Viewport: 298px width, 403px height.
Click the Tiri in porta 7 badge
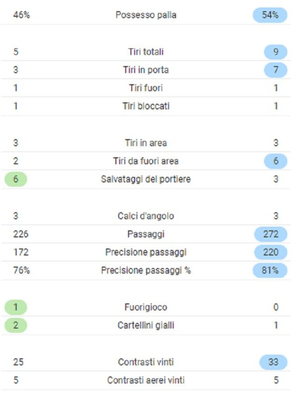[275, 69]
